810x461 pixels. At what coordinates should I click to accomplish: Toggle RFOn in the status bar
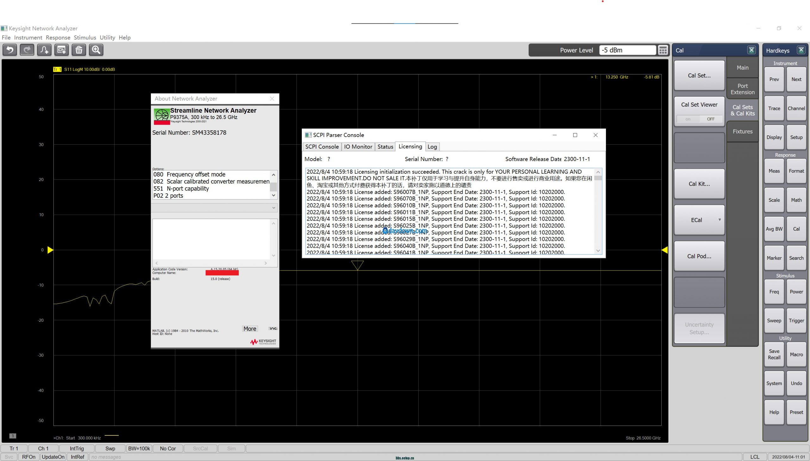pos(28,457)
